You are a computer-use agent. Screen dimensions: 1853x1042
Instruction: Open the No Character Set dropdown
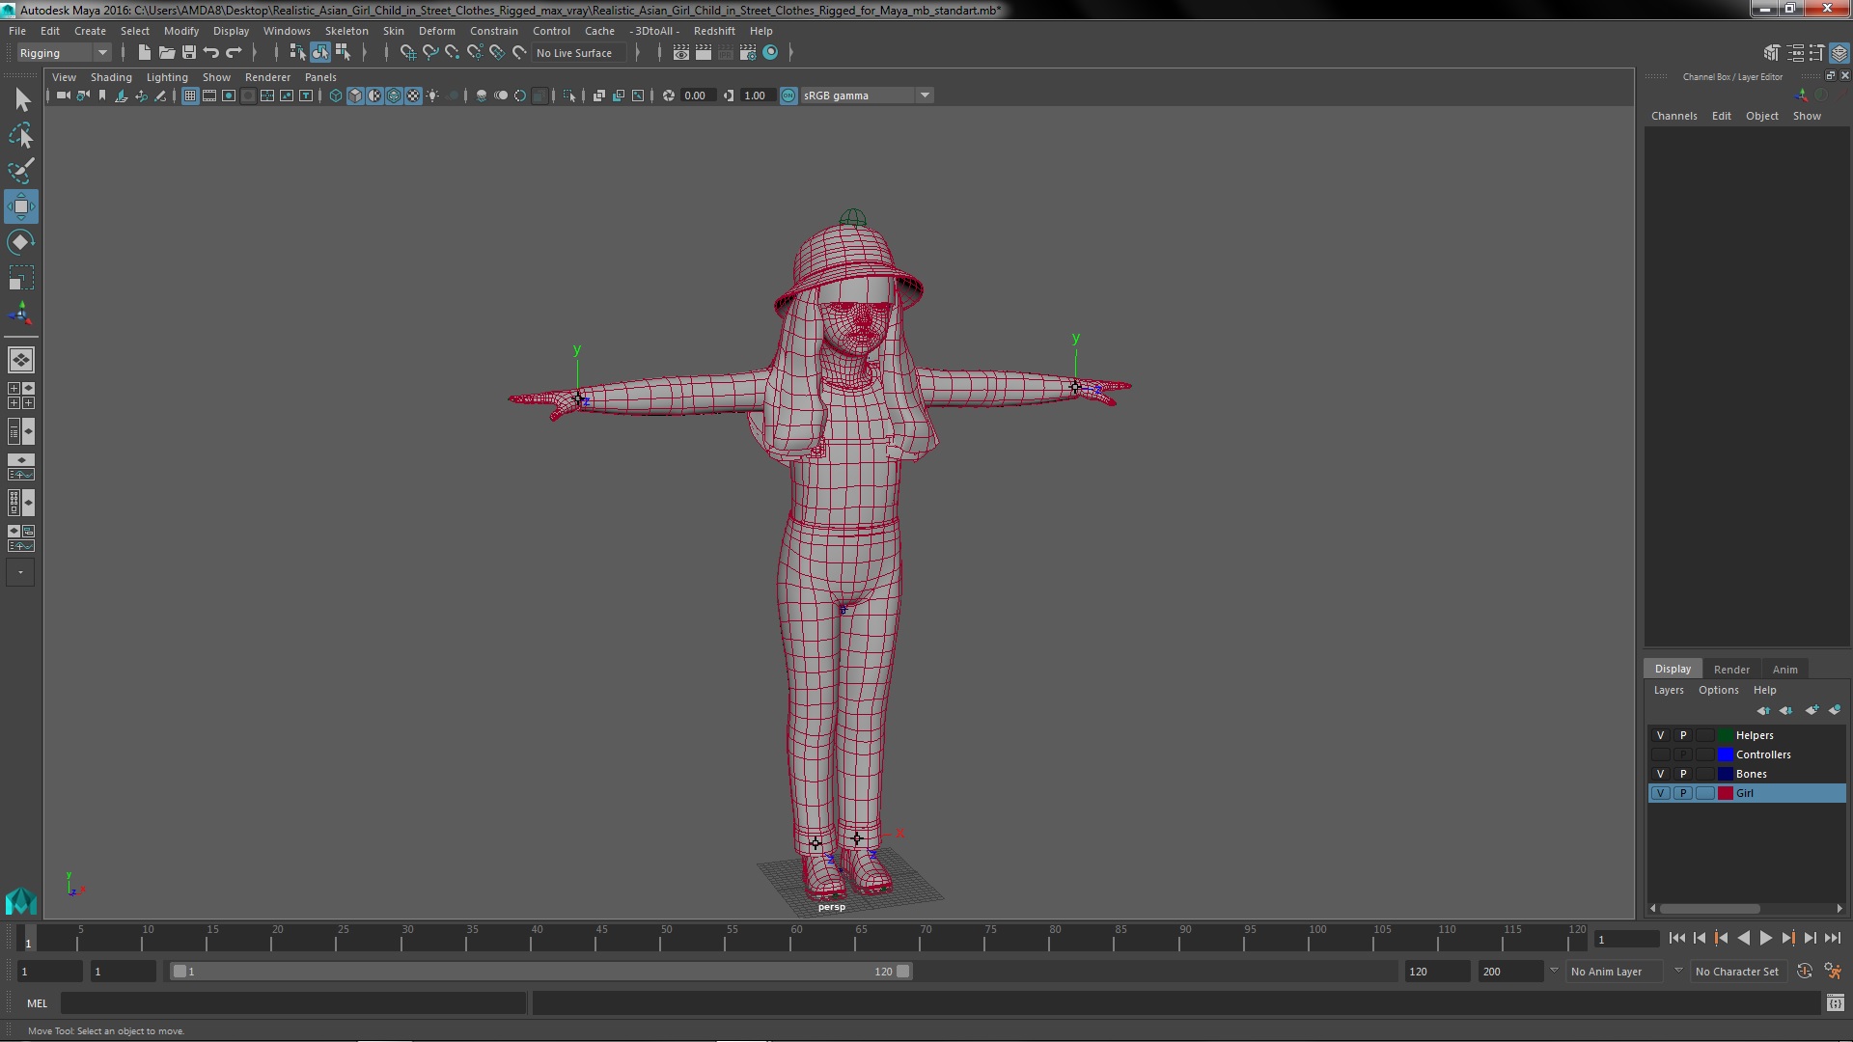[x=1738, y=972]
